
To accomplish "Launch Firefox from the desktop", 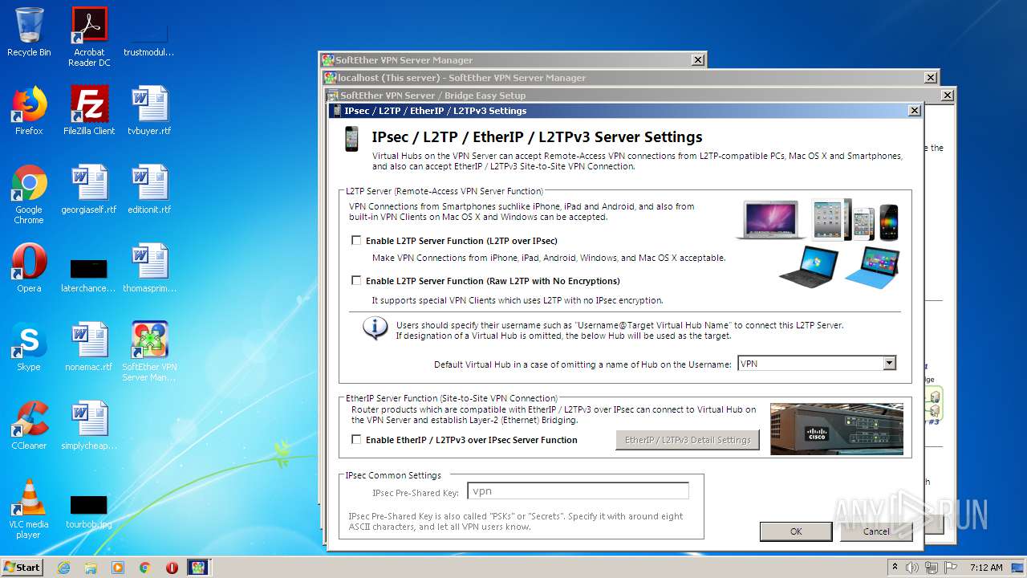I will pos(29,111).
